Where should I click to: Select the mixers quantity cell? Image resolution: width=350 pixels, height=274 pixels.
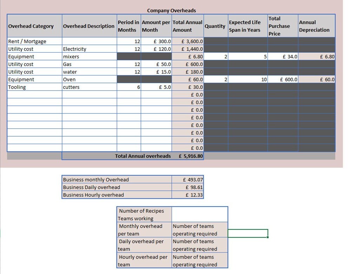[216, 57]
